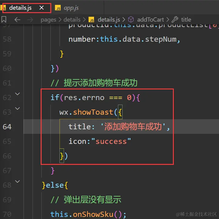The image size is (219, 219).
Task: Collapse the code fold at line 63
Action: (x=17, y=108)
